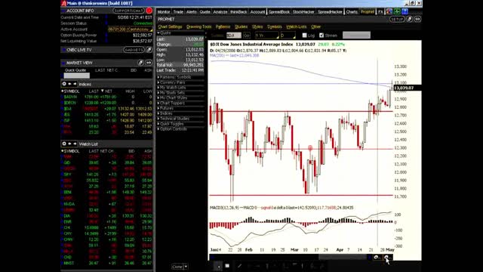Open the dropdown arrow beside Clone
The width and height of the screenshot is (483, 272).
click(x=186, y=267)
